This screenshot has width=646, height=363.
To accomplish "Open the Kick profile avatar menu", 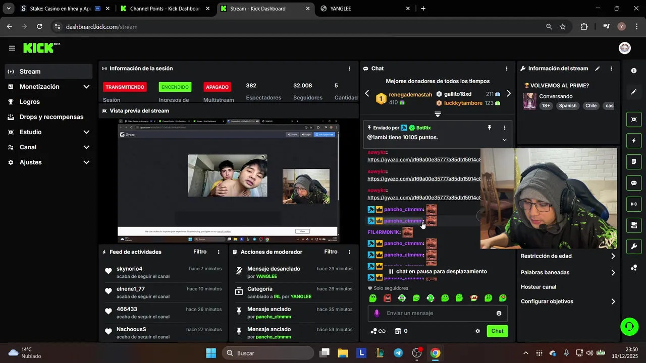I will click(x=625, y=48).
